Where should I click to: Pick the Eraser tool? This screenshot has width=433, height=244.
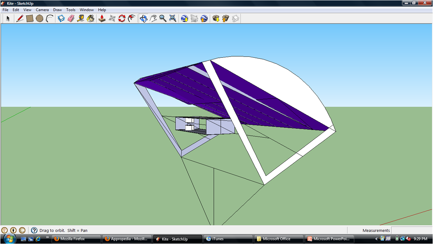71,18
